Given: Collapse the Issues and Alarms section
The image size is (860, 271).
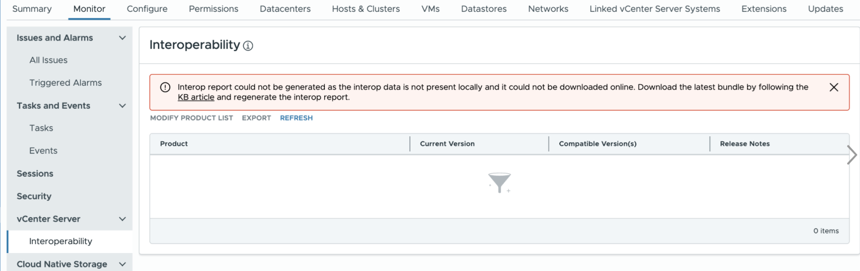Looking at the screenshot, I should (x=123, y=38).
